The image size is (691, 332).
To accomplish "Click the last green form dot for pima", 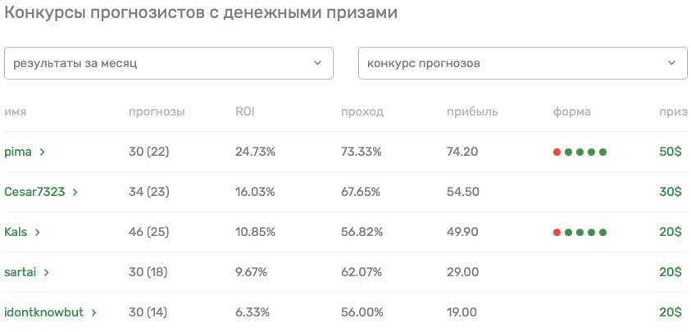I will click(x=602, y=152).
